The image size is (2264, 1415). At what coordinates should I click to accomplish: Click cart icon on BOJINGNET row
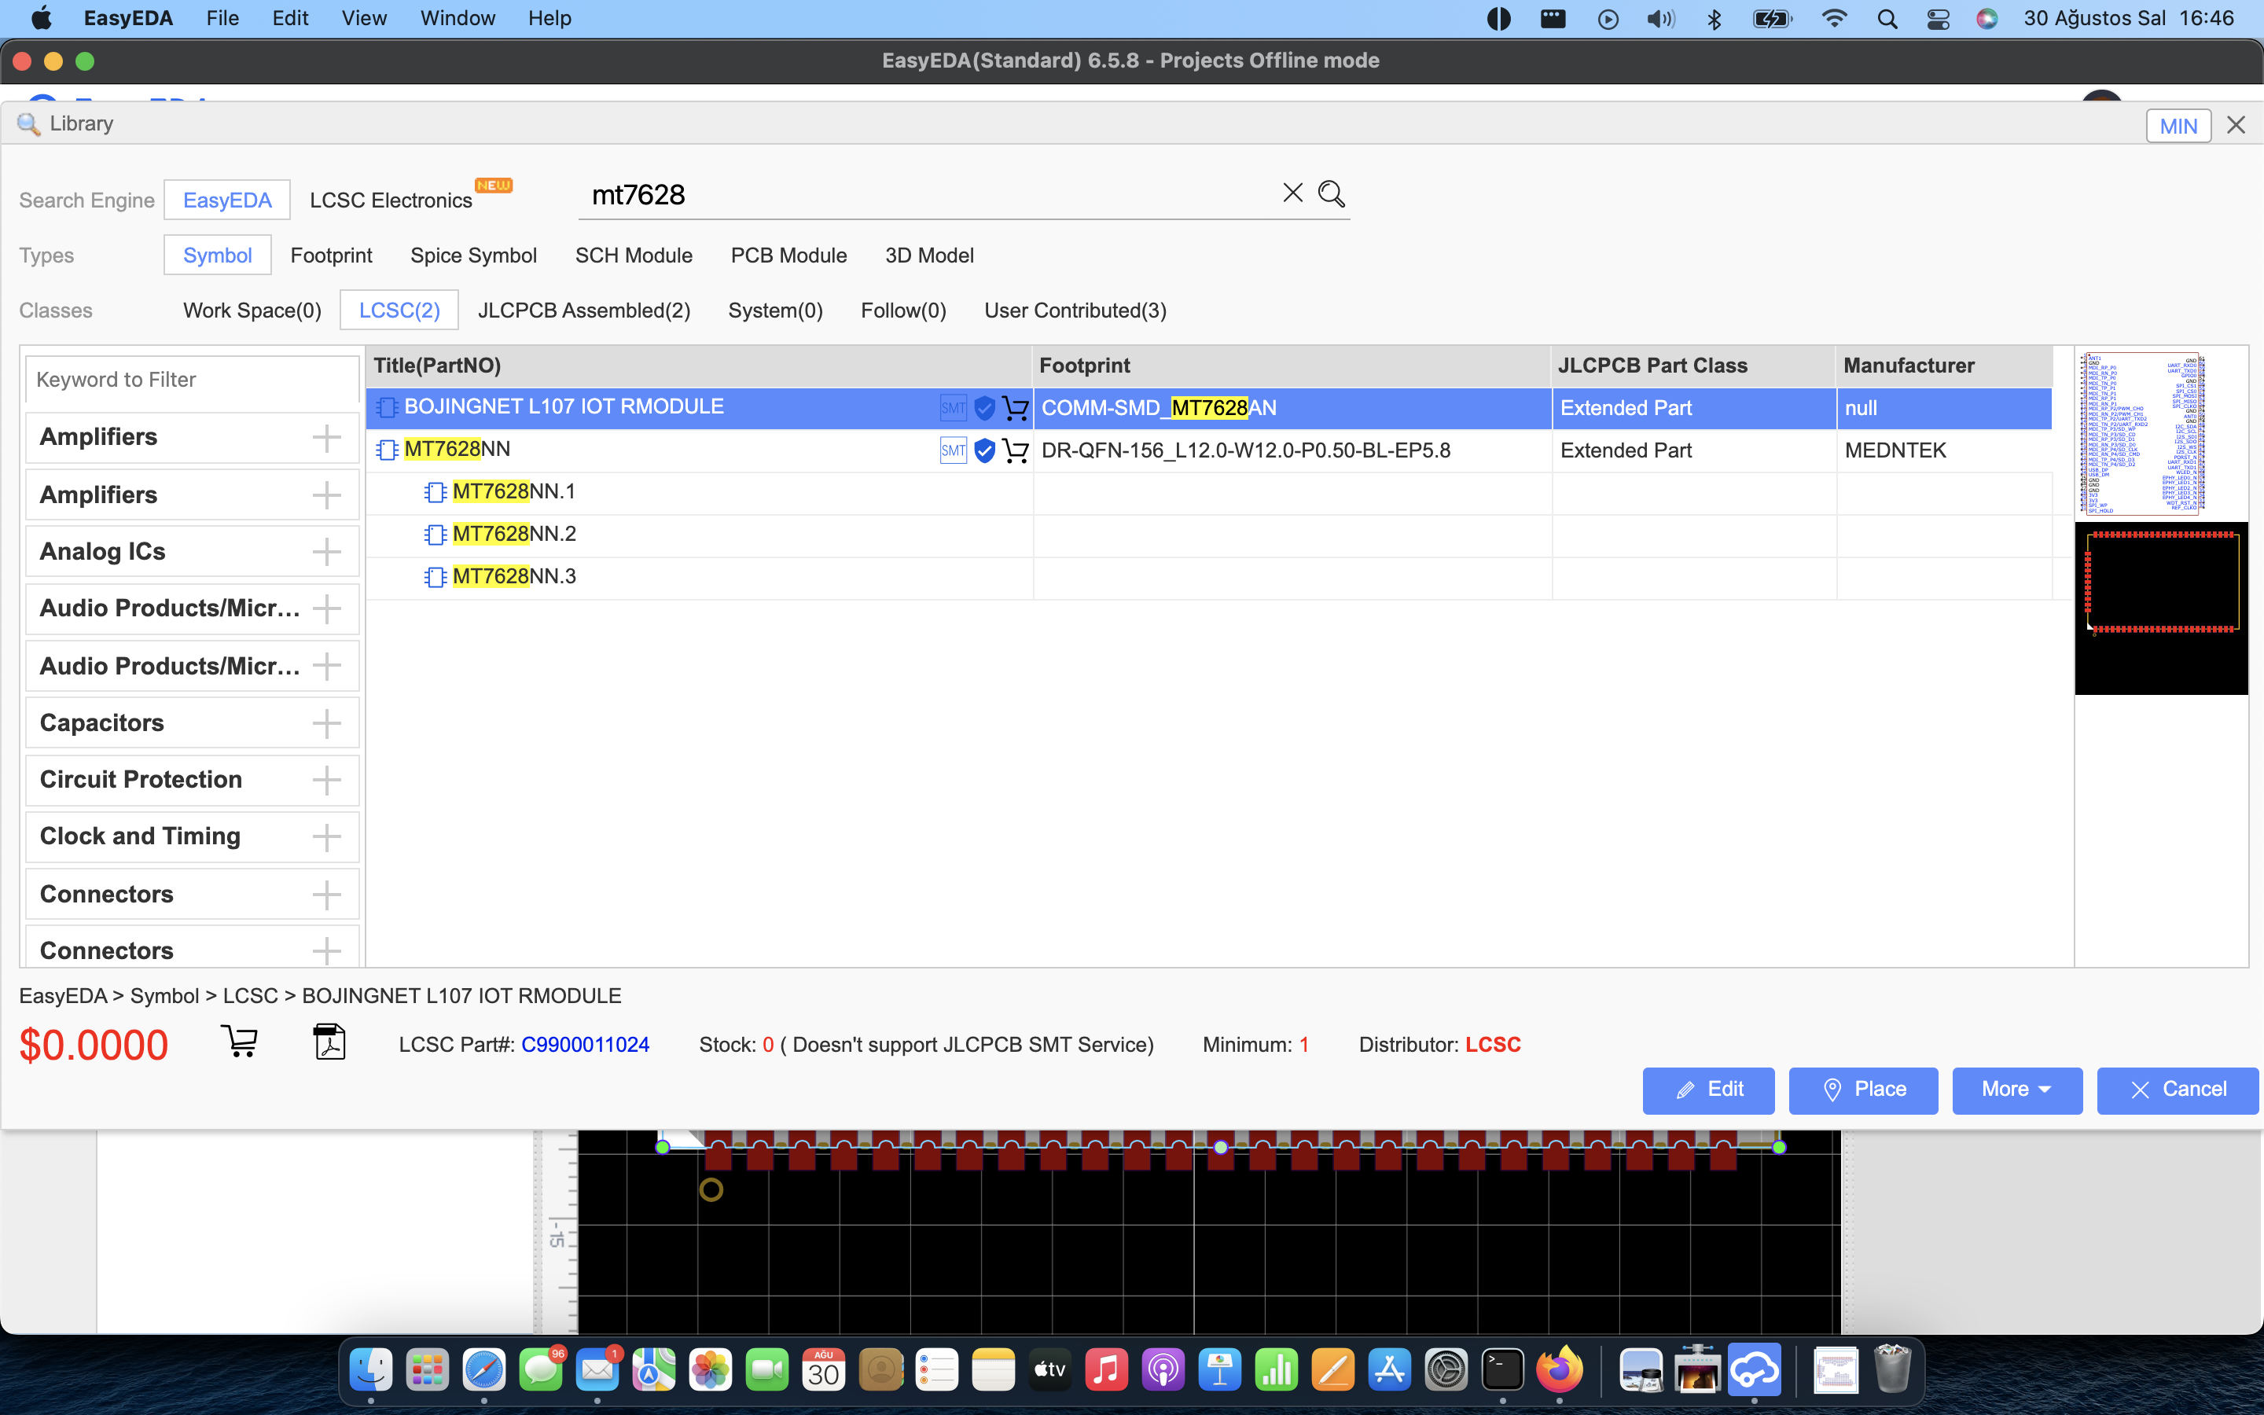(x=1015, y=408)
